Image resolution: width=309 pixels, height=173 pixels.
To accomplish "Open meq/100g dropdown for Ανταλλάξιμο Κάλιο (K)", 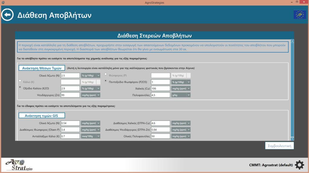I will 91,136.
